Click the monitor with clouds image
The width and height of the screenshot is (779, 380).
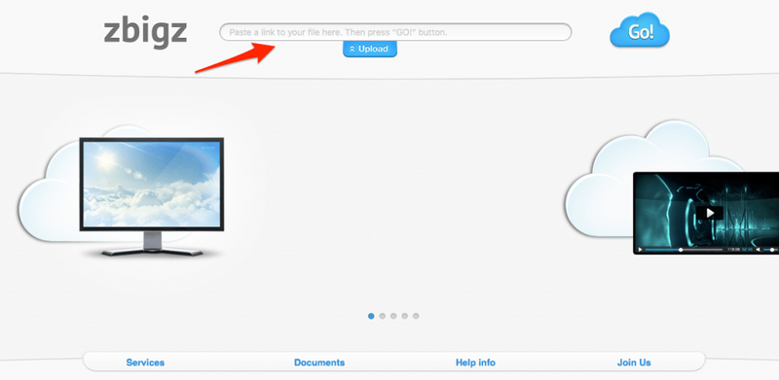(152, 196)
